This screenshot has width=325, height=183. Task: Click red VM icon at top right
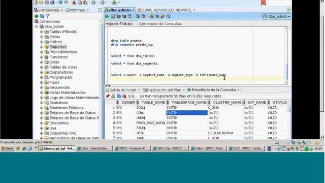click(x=264, y=3)
